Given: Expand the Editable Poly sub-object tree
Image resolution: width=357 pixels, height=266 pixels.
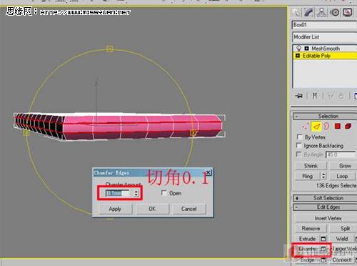Looking at the screenshot, I should [298, 56].
